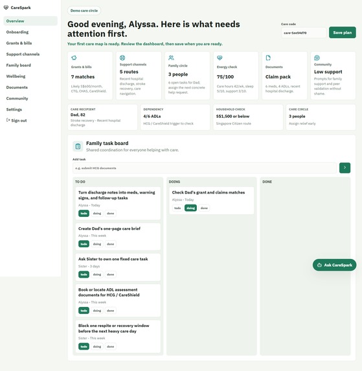Click the 'Dad, 82' care recipient card
Image resolution: width=362 pixels, height=371 pixels.
pos(102,117)
